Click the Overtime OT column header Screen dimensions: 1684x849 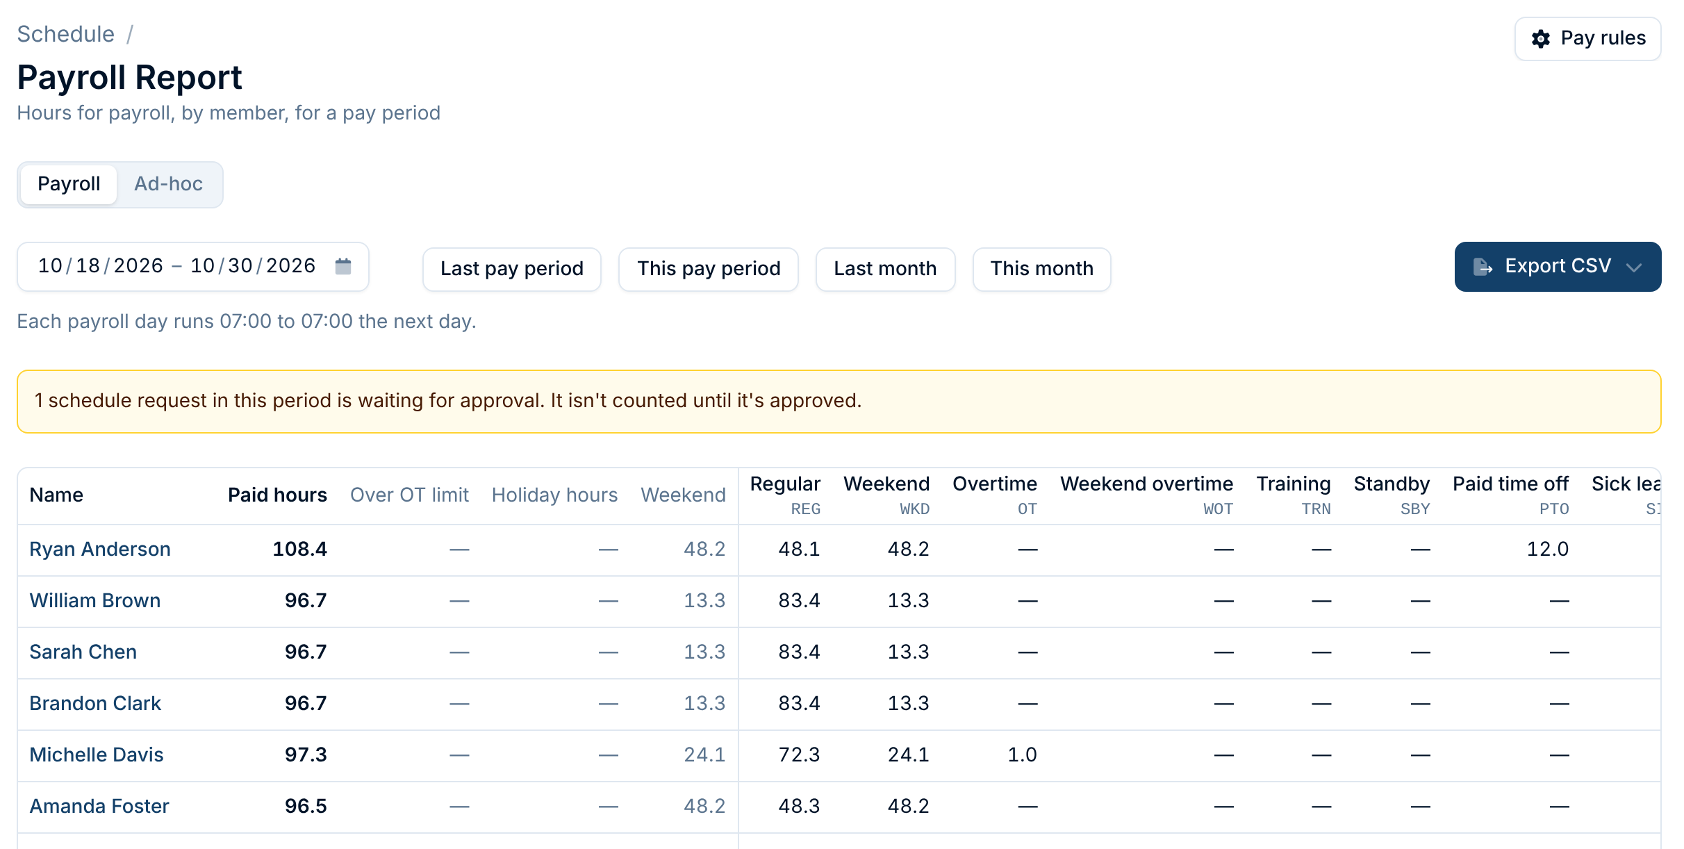tap(994, 495)
